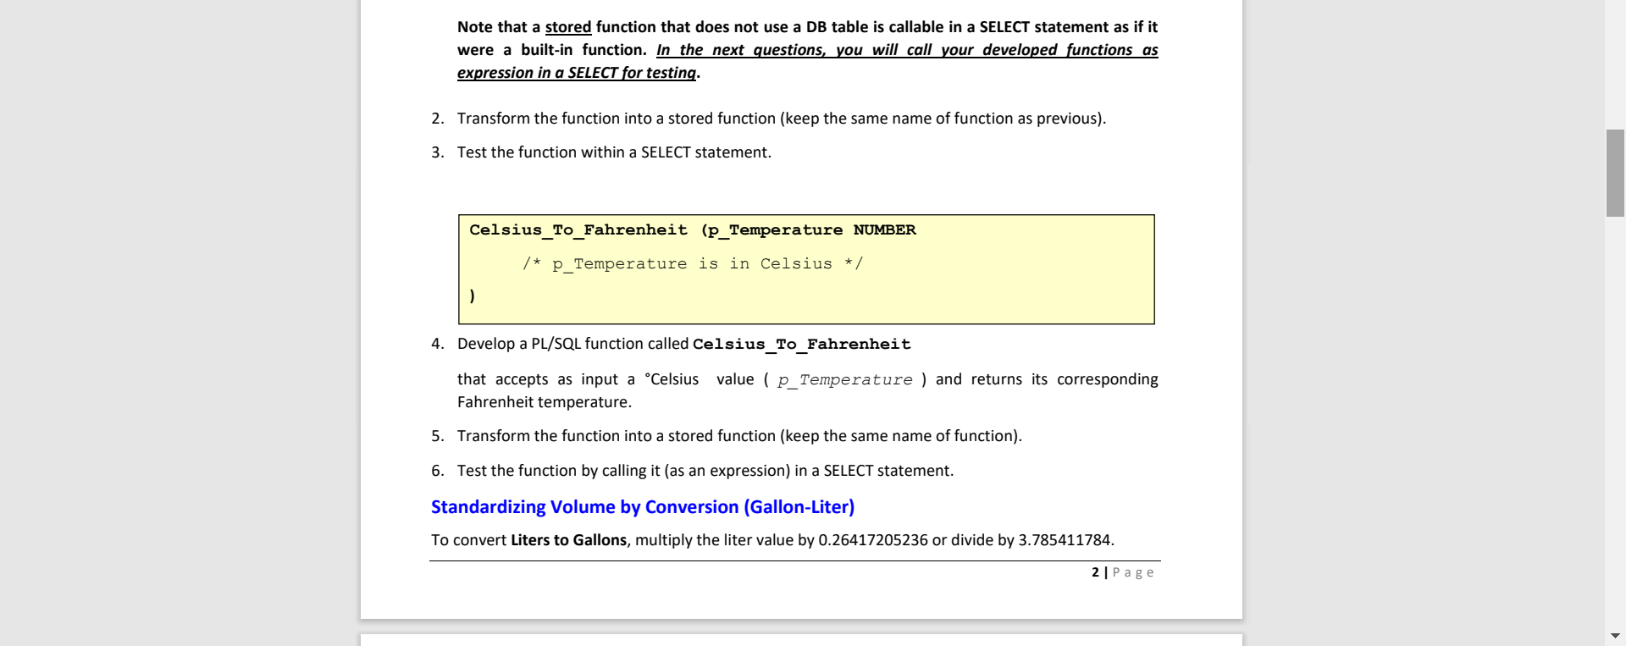Click the bold text 'Liters to Gallons'
The height and width of the screenshot is (646, 1626).
coord(568,540)
